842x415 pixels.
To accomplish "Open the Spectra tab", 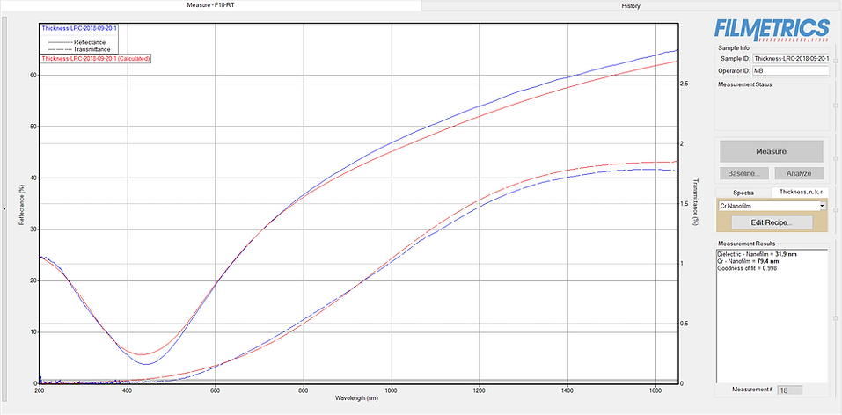I will point(743,192).
